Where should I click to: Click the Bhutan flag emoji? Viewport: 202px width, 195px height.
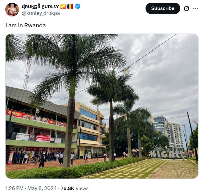(63, 7)
